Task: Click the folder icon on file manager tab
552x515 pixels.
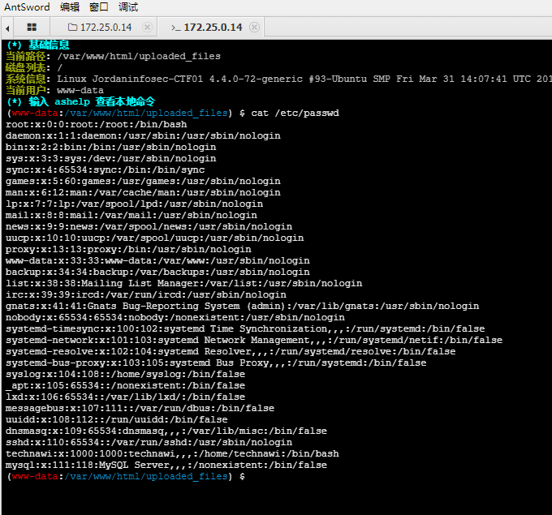Action: [x=72, y=27]
